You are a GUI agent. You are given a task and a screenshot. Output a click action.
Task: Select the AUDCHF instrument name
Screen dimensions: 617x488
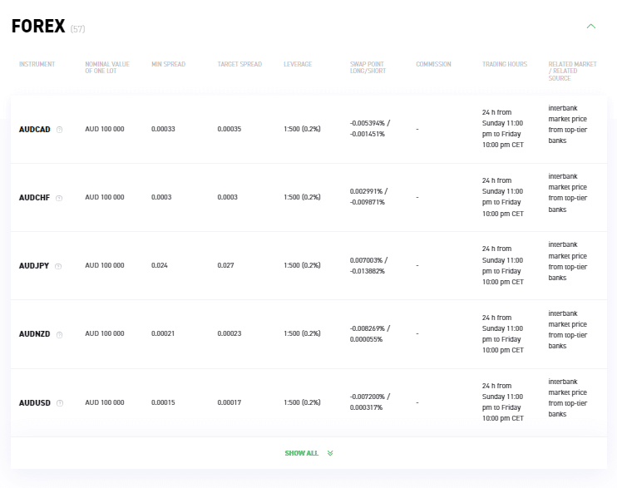tap(35, 198)
